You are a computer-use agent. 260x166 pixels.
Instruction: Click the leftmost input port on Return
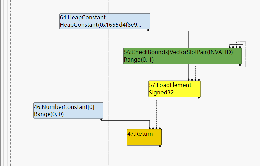pos(150,128)
